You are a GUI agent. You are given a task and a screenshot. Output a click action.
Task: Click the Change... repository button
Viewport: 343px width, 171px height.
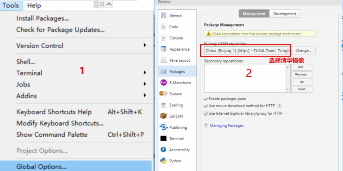pos(303,50)
